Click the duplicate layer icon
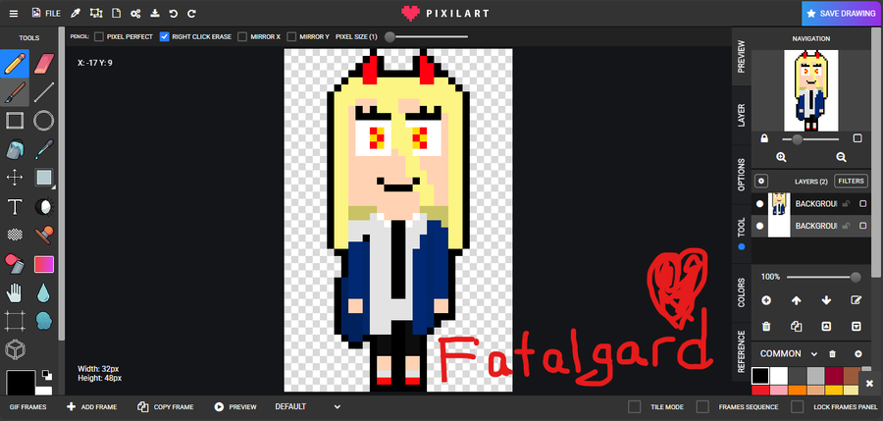 tap(797, 326)
